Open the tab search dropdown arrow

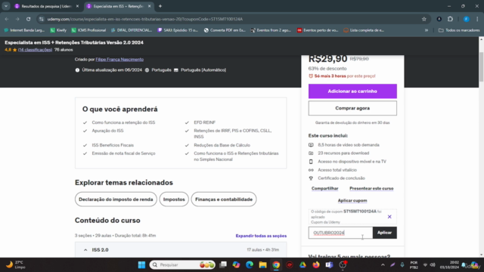click(x=6, y=6)
